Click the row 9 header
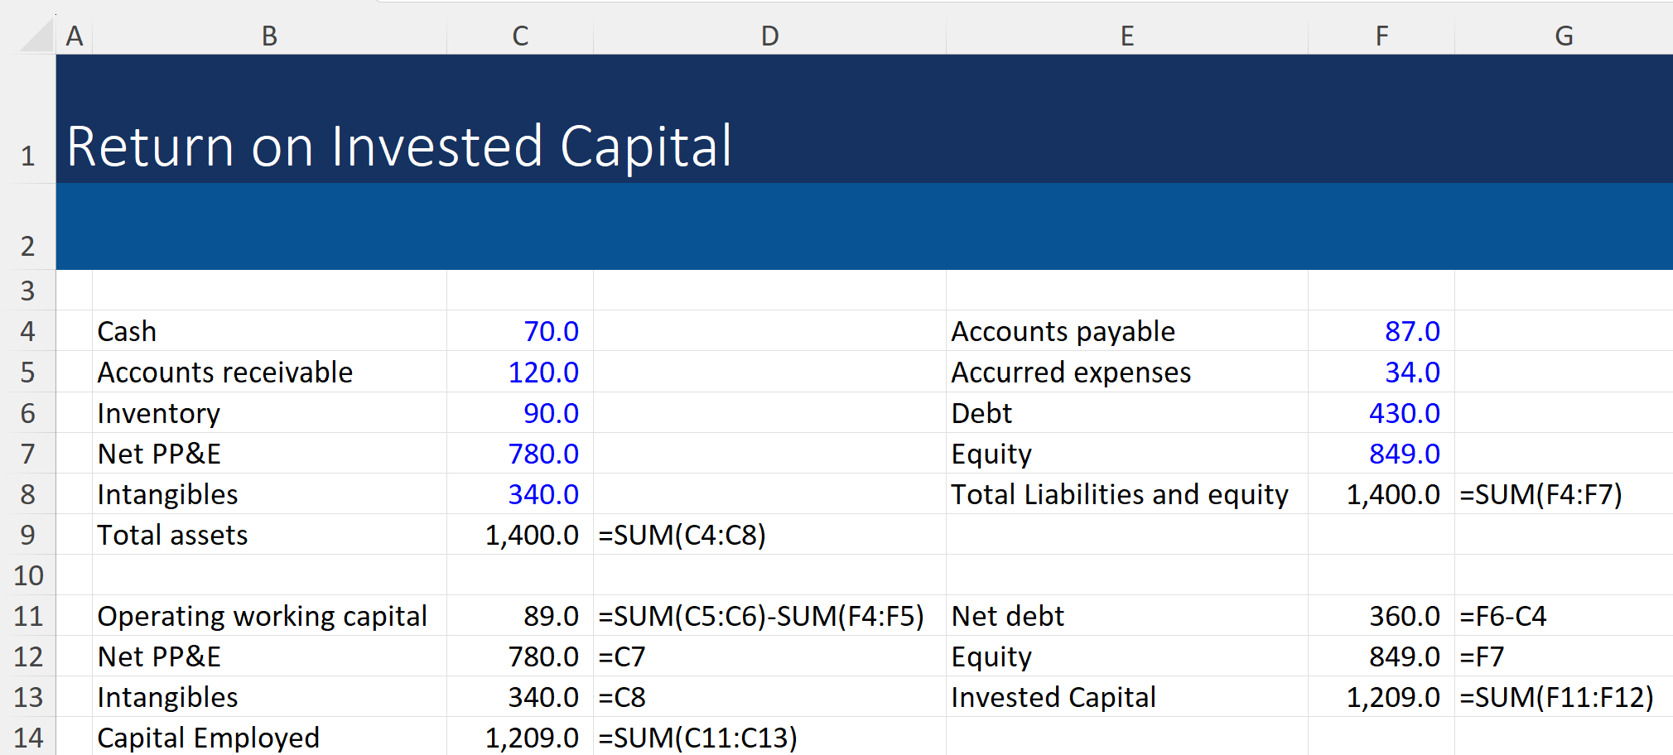The width and height of the screenshot is (1673, 755). pos(28,535)
